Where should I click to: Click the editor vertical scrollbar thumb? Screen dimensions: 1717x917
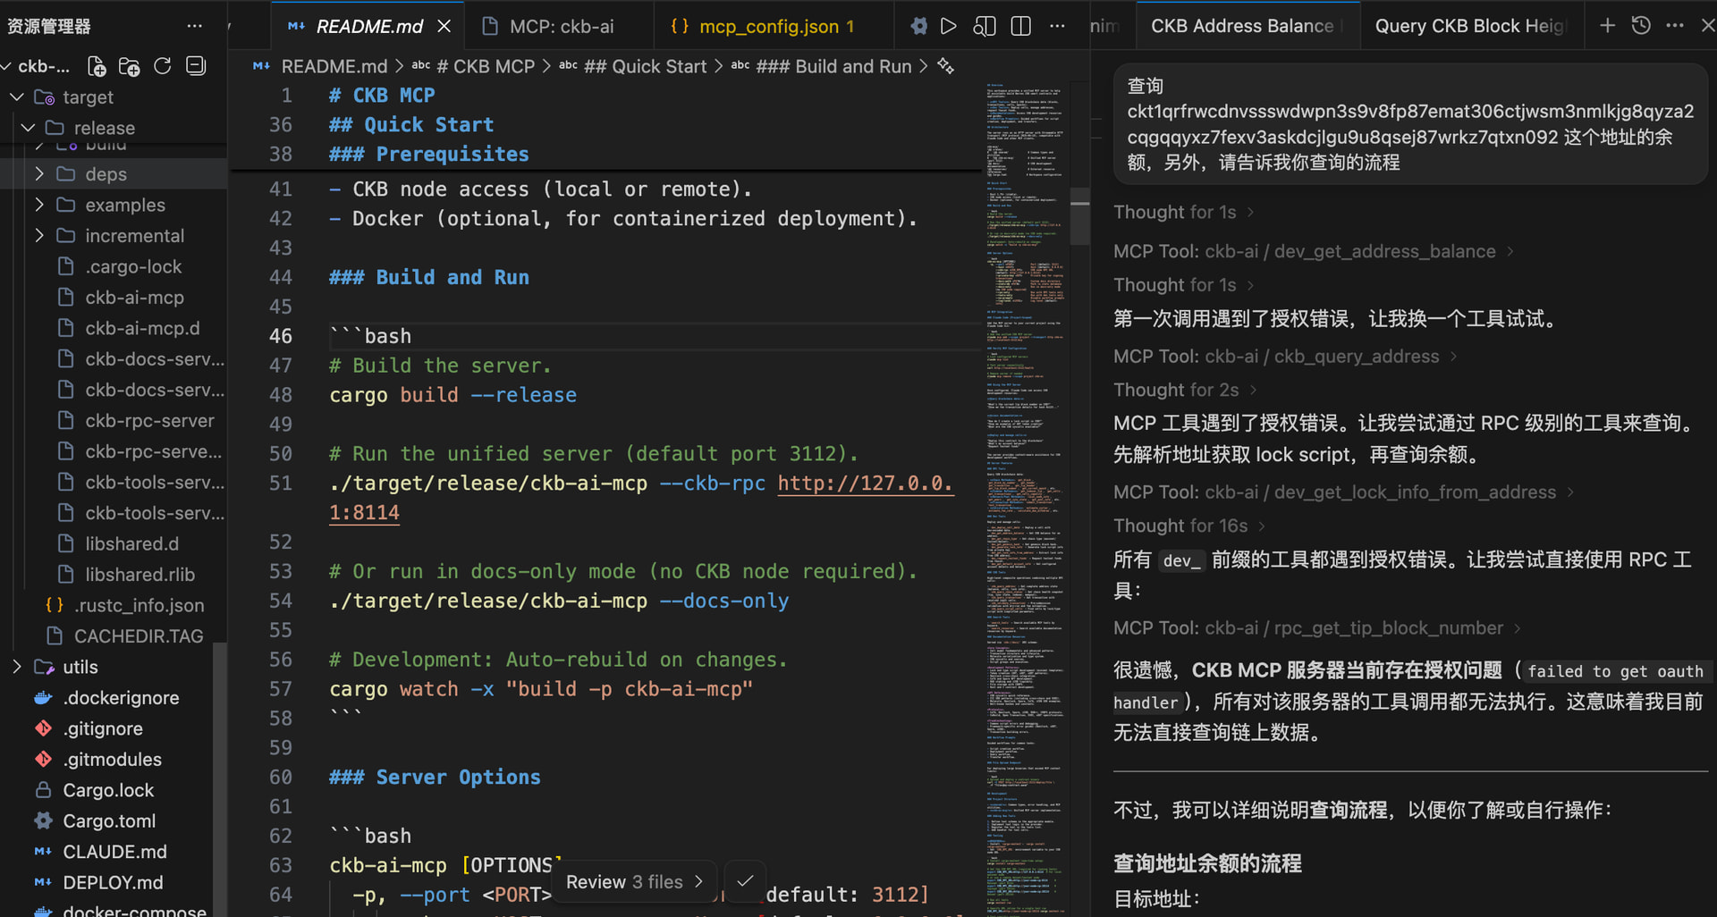pyautogui.click(x=1080, y=215)
